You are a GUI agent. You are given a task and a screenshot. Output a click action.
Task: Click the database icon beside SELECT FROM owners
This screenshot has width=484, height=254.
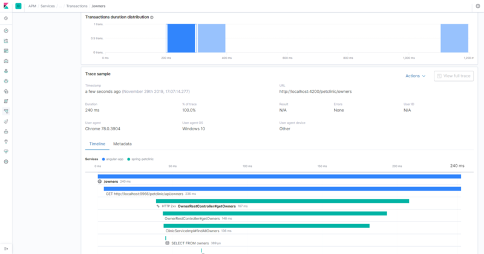(168, 243)
